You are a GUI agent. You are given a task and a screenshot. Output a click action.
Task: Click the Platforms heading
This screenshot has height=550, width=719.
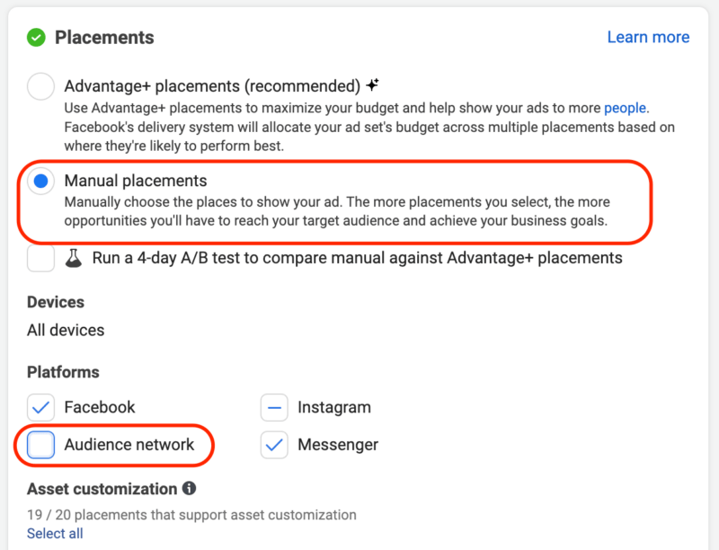pos(63,372)
